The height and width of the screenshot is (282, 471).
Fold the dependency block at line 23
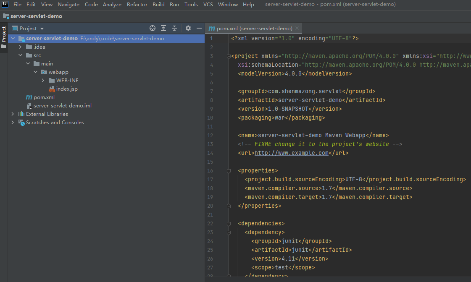click(x=229, y=232)
